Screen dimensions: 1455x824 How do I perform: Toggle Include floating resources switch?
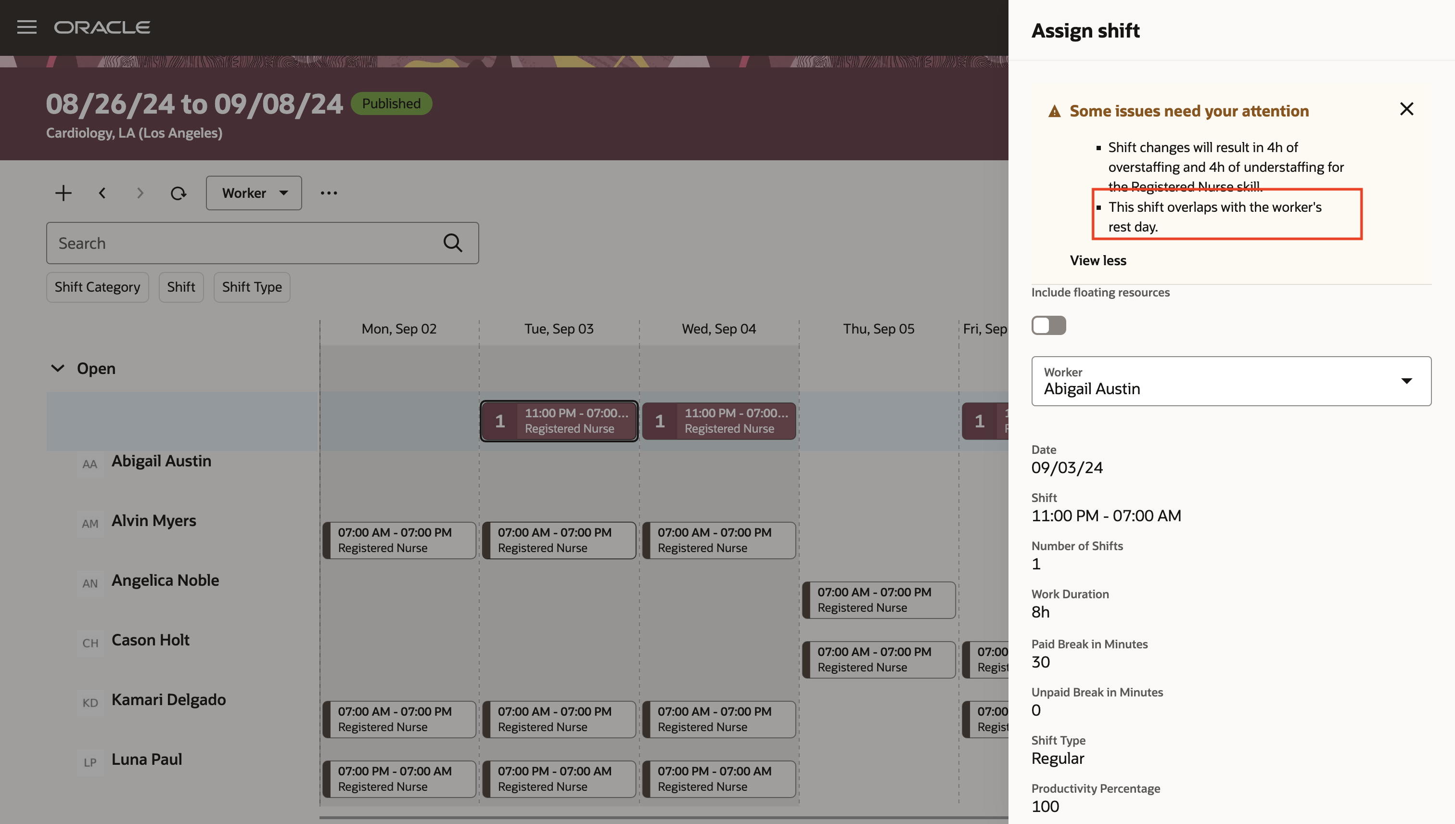(1048, 325)
